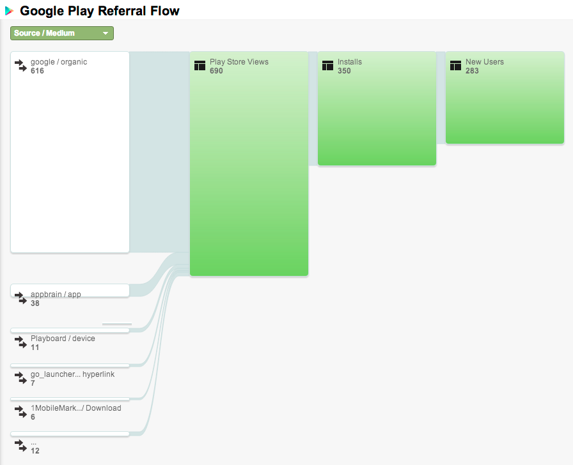
Task: Click the google / organic source arrow icon
Action: tap(19, 65)
